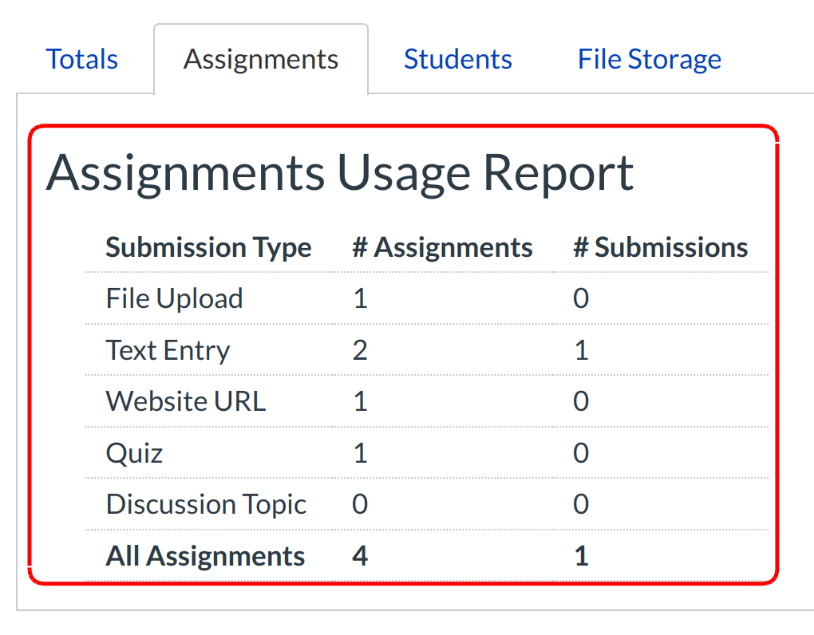Switch to the Totals tab
Screen dimensions: 814x635
click(x=82, y=59)
